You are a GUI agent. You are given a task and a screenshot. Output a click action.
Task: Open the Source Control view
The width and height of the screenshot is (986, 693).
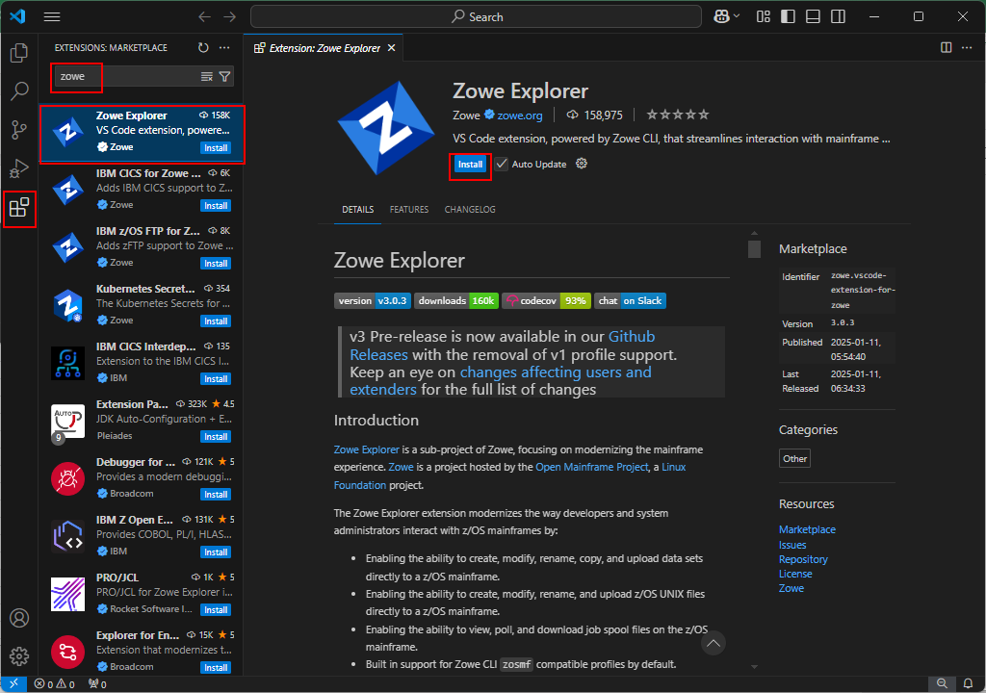[x=19, y=129]
